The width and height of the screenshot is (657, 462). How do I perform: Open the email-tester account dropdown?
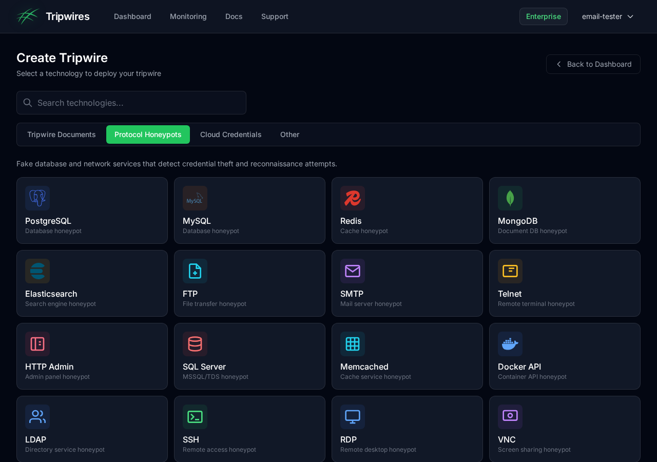point(608,16)
